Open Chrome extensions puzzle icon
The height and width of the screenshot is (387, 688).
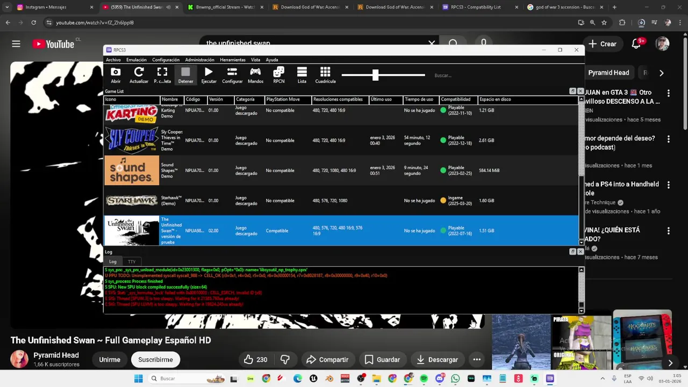pos(622,23)
